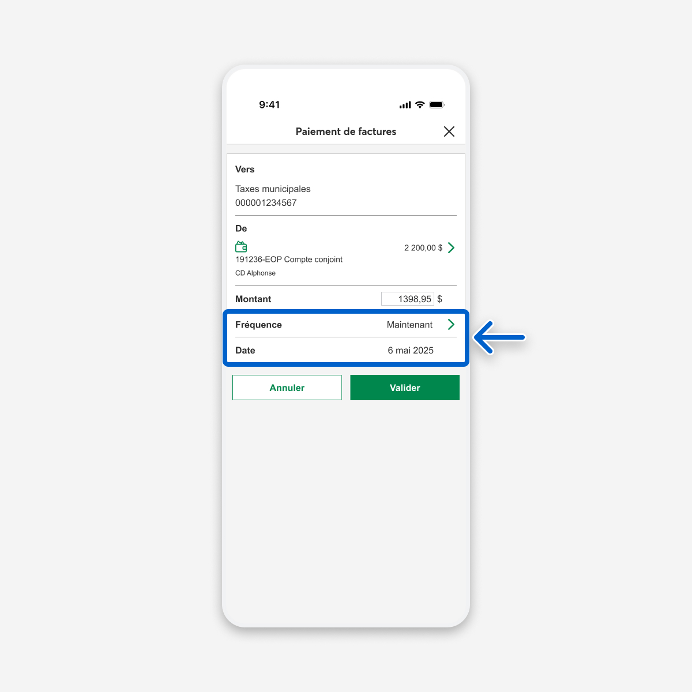This screenshot has width=692, height=692.
Task: Click the Paiement de factures title
Action: (346, 131)
